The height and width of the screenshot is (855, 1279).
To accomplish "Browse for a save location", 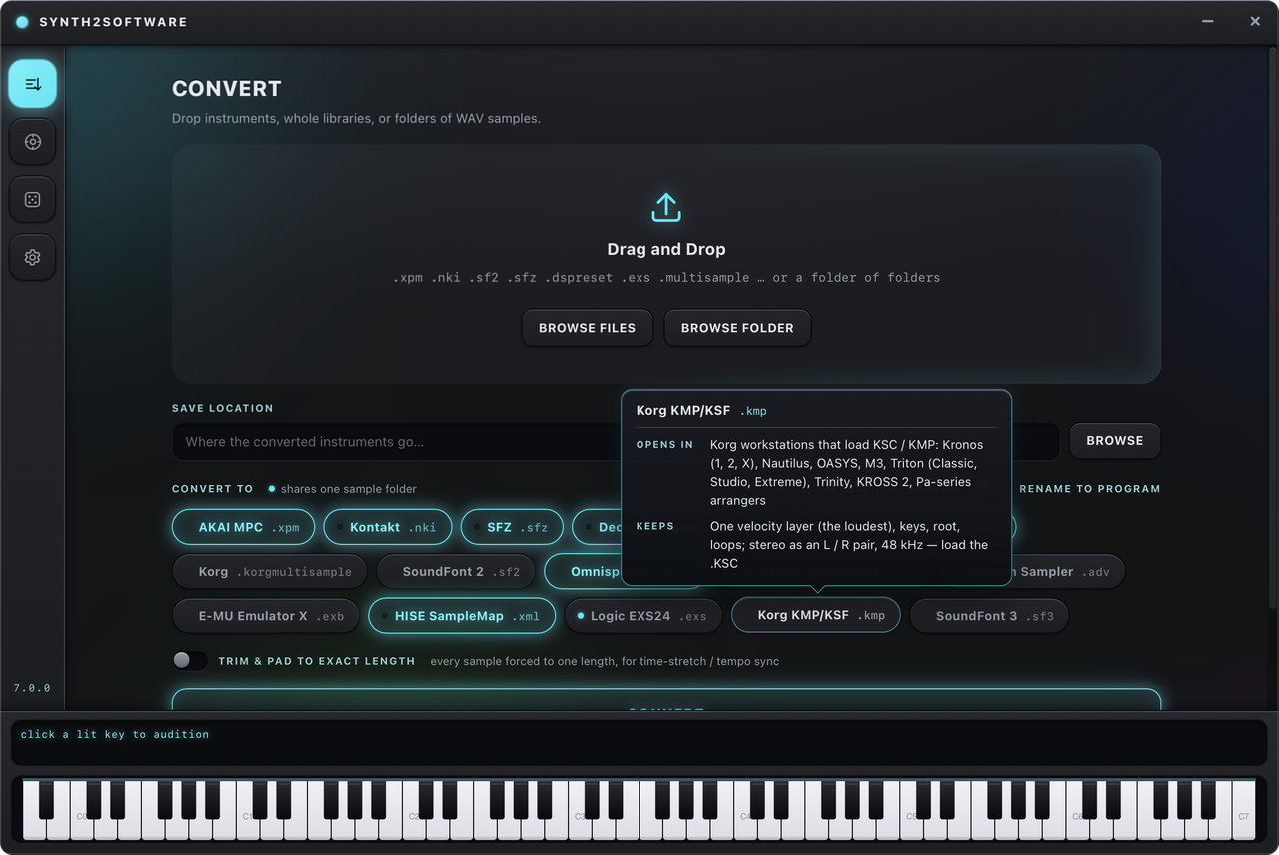I will tap(1115, 440).
